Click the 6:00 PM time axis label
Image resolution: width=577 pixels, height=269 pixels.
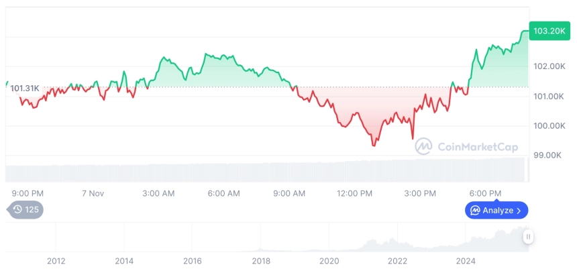(x=486, y=193)
